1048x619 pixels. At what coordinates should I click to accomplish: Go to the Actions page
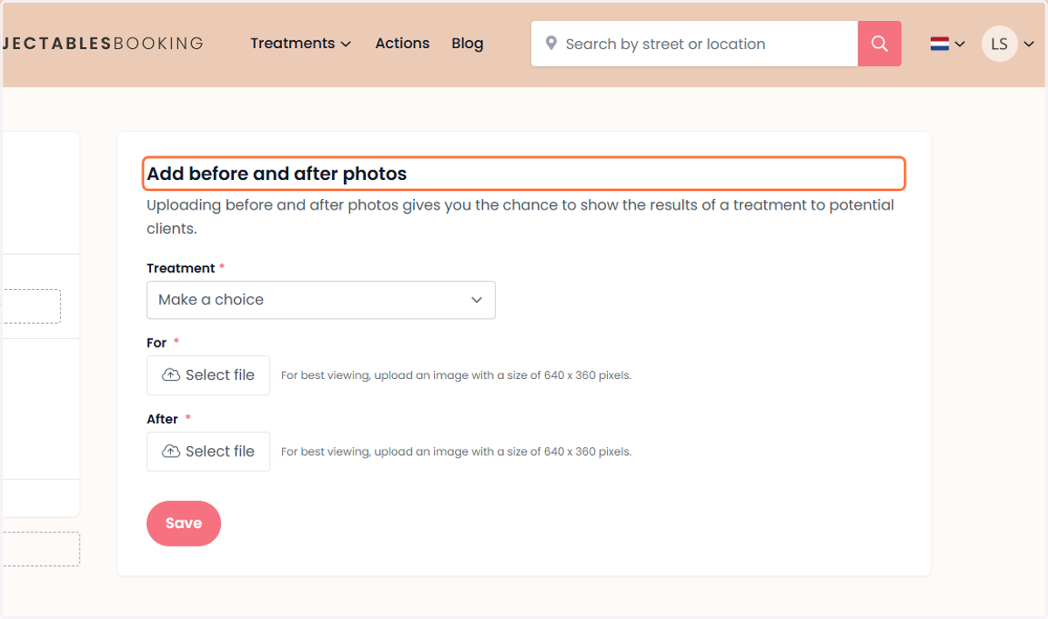pos(402,44)
